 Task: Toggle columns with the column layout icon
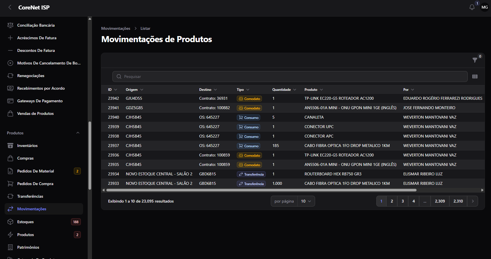(475, 76)
